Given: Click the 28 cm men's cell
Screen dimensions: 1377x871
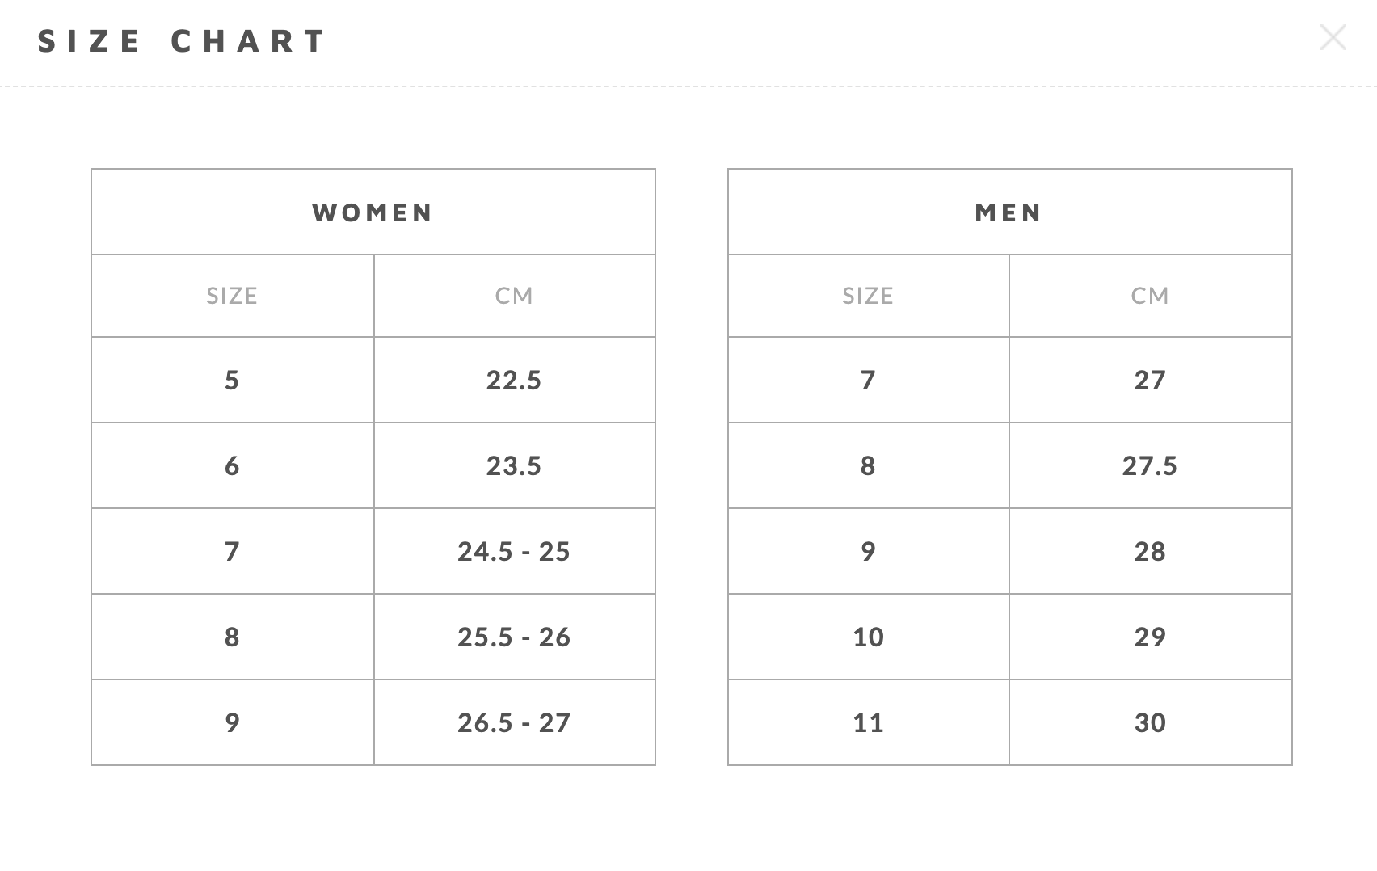Looking at the screenshot, I should pyautogui.click(x=1151, y=551).
